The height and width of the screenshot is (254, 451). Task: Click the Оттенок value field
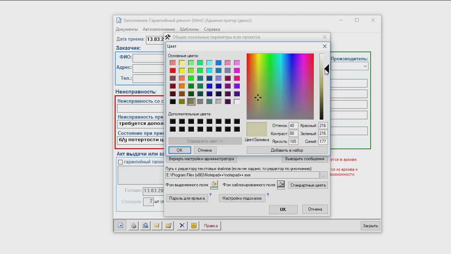click(293, 126)
